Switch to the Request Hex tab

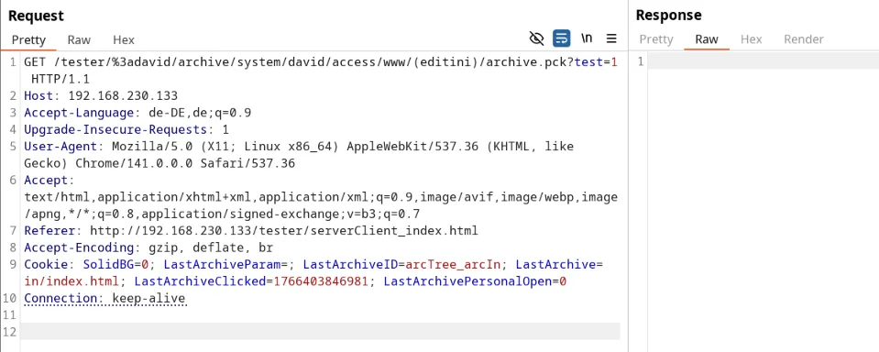[124, 39]
